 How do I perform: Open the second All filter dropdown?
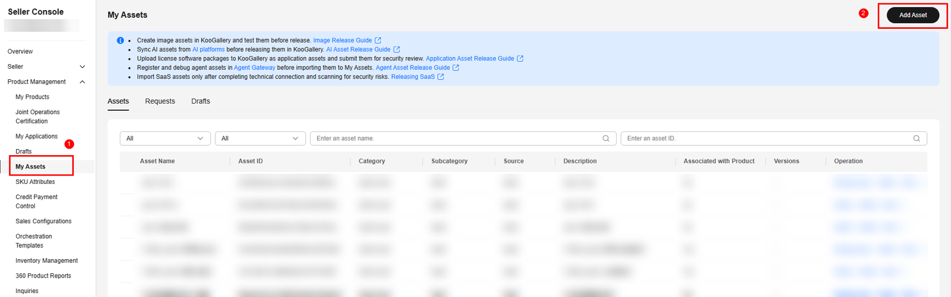point(260,139)
